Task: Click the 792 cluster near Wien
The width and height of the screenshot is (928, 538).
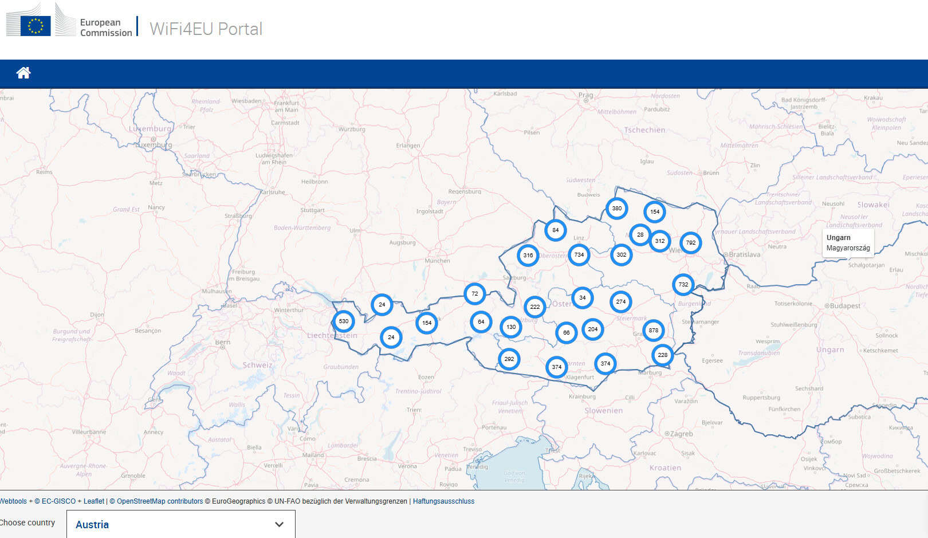Action: (x=691, y=243)
